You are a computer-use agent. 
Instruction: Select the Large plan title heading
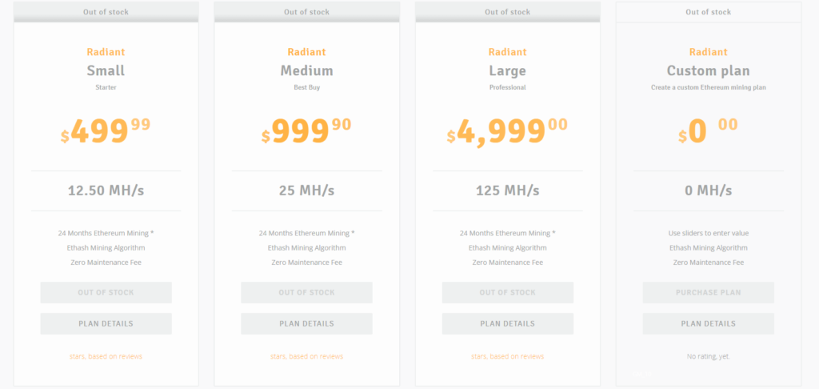(508, 70)
